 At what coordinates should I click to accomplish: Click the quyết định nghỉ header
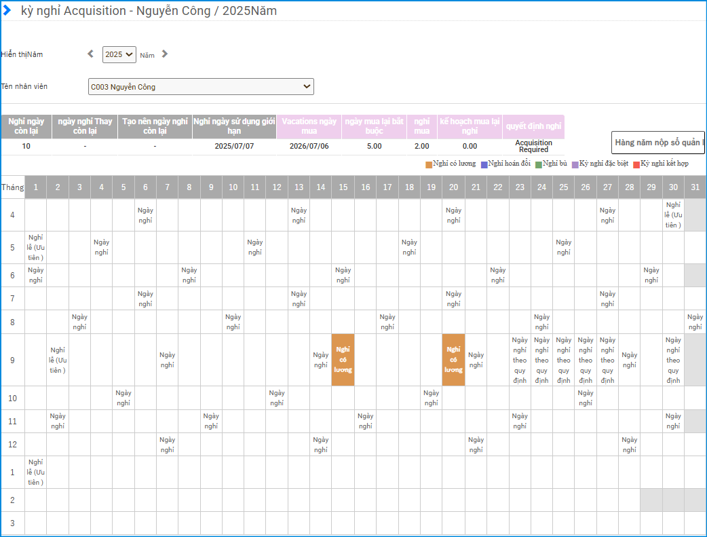tap(534, 126)
